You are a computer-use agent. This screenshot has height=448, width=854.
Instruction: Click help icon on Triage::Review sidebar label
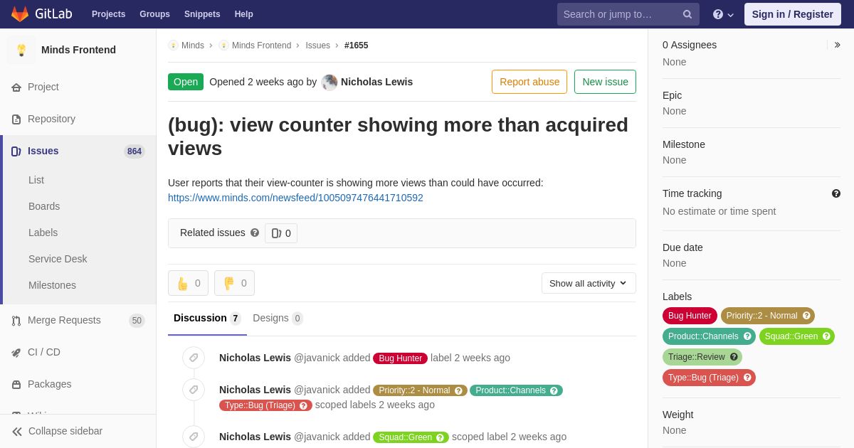click(x=734, y=357)
